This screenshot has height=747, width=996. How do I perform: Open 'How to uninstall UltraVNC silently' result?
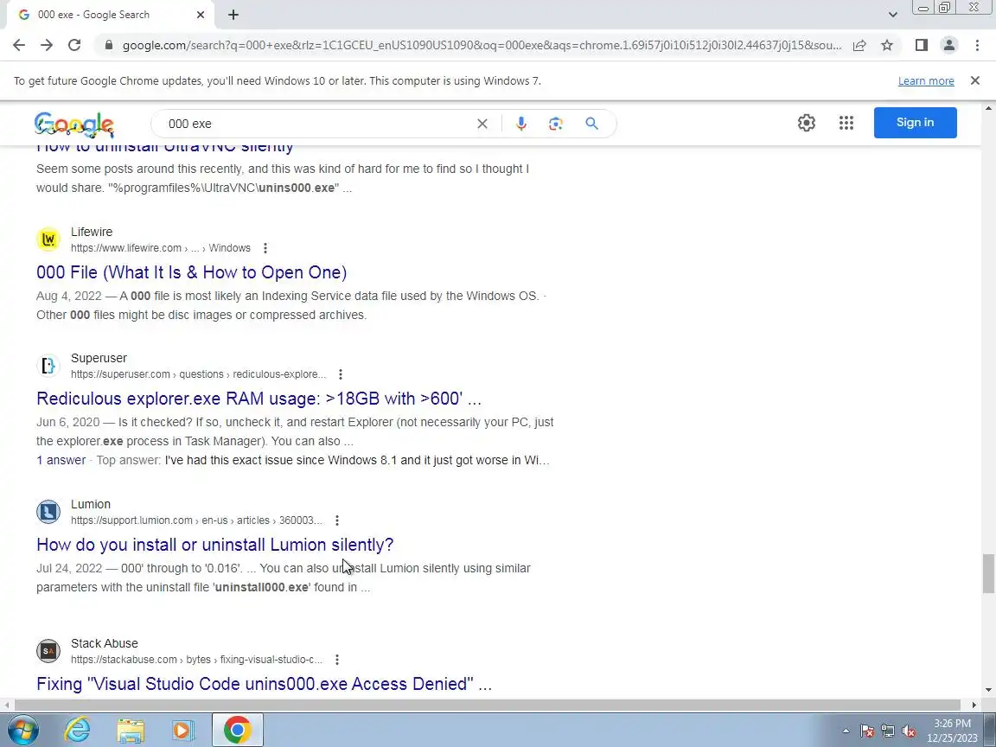click(x=165, y=147)
